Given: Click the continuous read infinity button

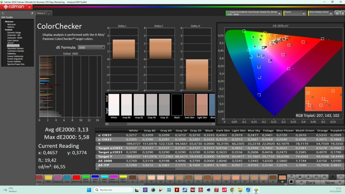Looking at the screenshot, I should pyautogui.click(x=324, y=177).
